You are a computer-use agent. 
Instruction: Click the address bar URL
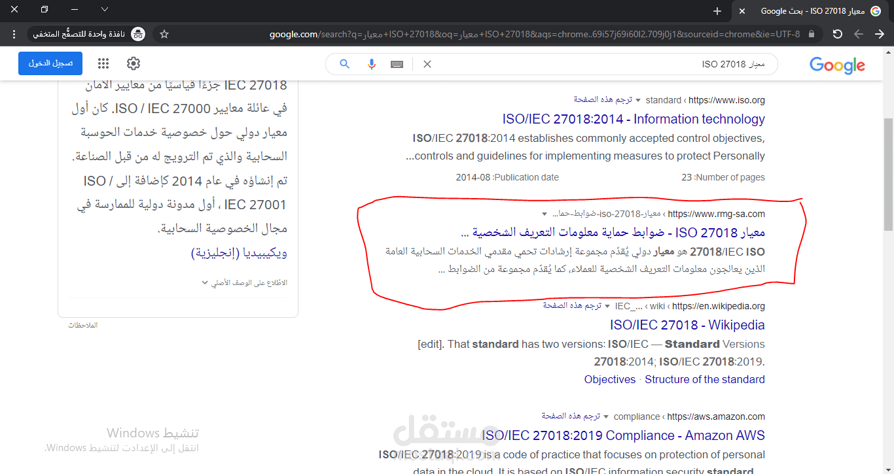[535, 34]
